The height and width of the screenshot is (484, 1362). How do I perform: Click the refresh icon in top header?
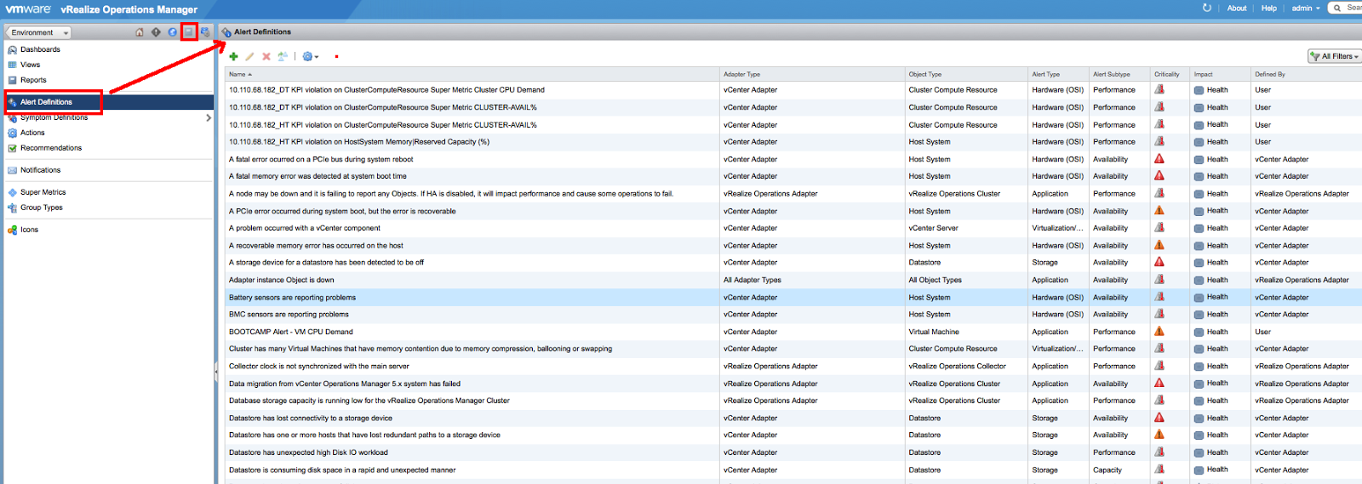[x=1206, y=8]
